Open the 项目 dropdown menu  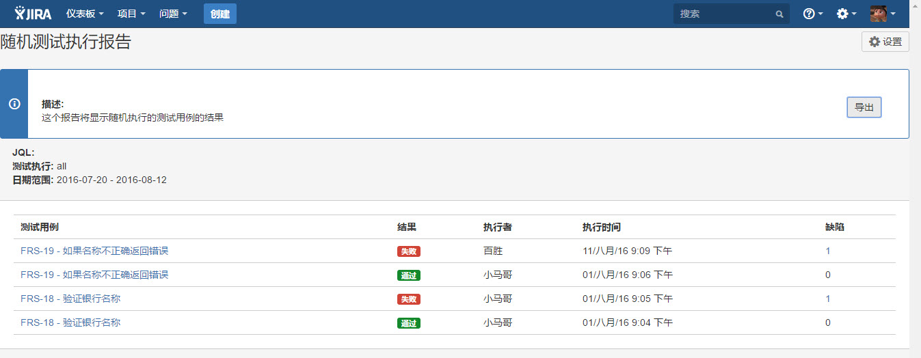(131, 14)
